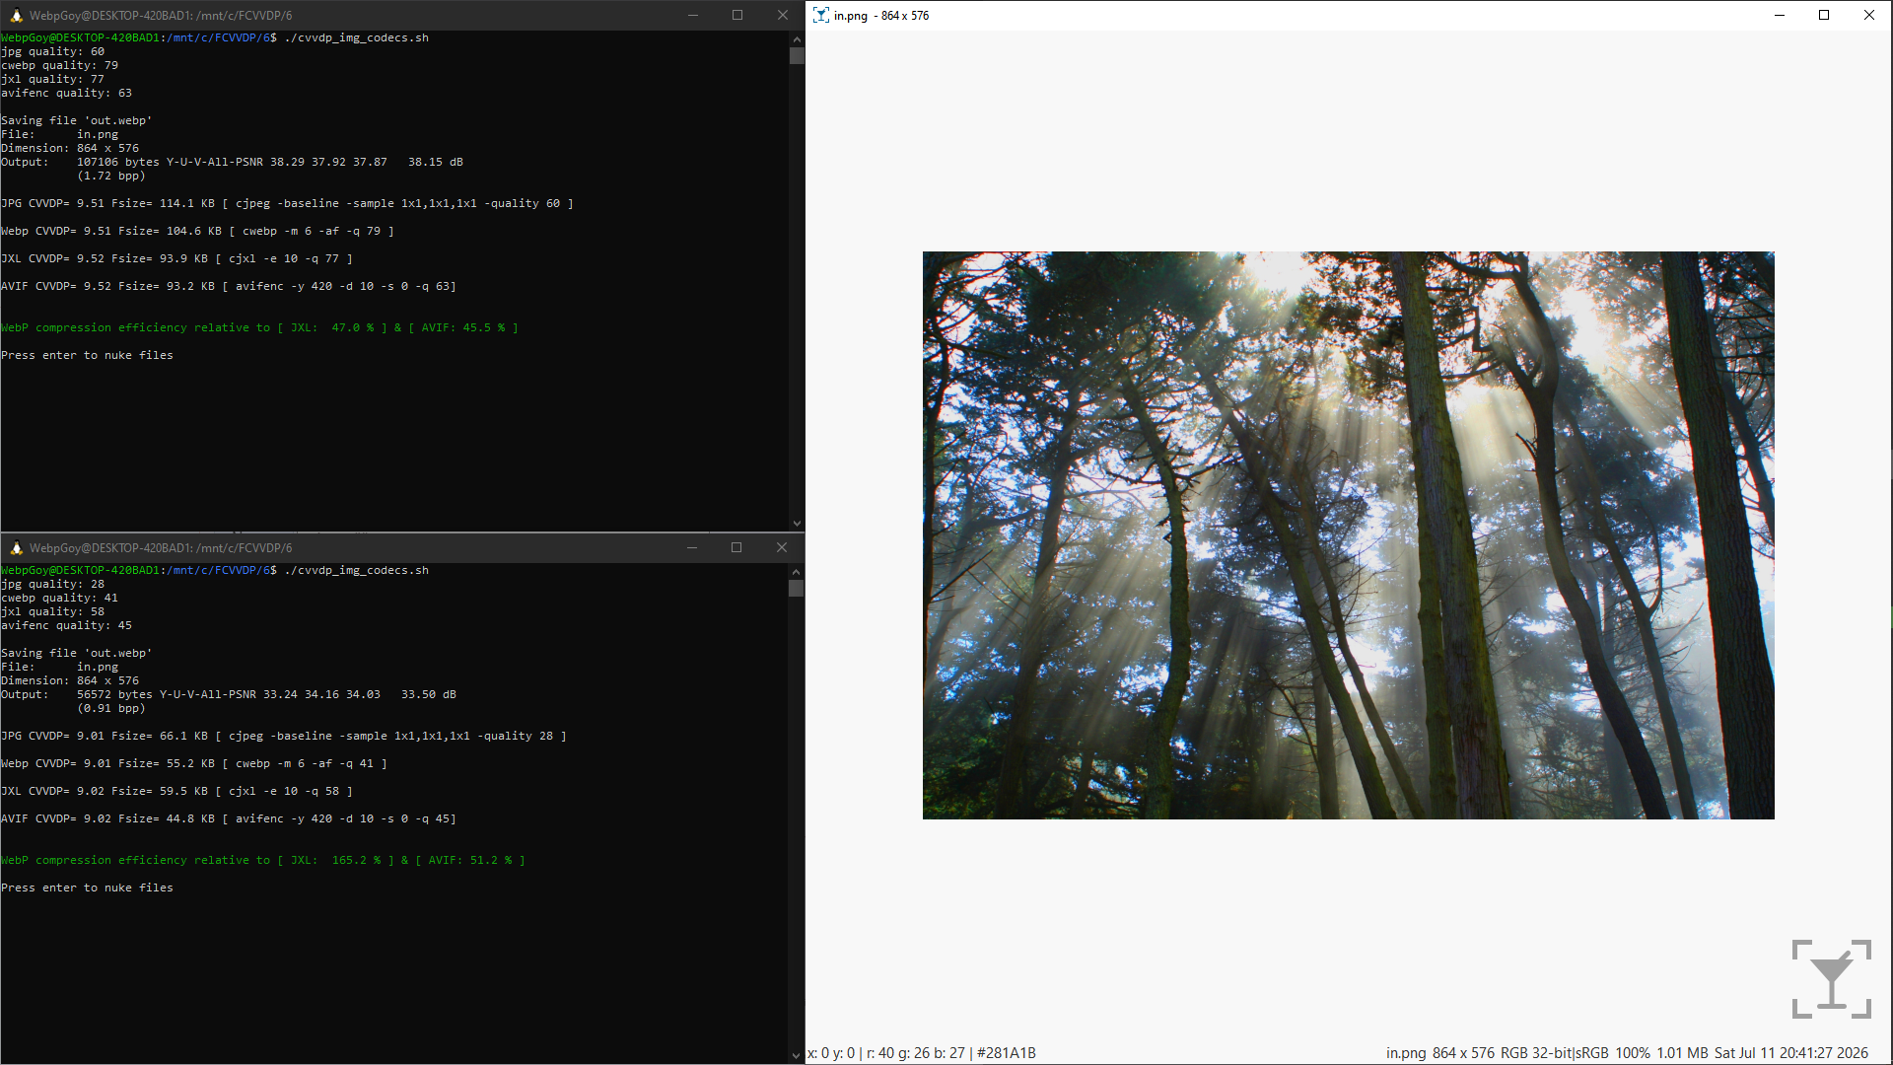The height and width of the screenshot is (1065, 1893).
Task: Close the lower terminal window
Action: 782,548
